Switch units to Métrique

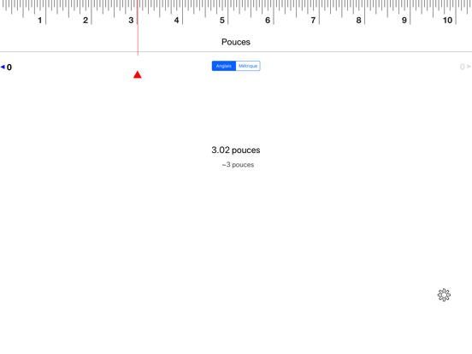(248, 66)
